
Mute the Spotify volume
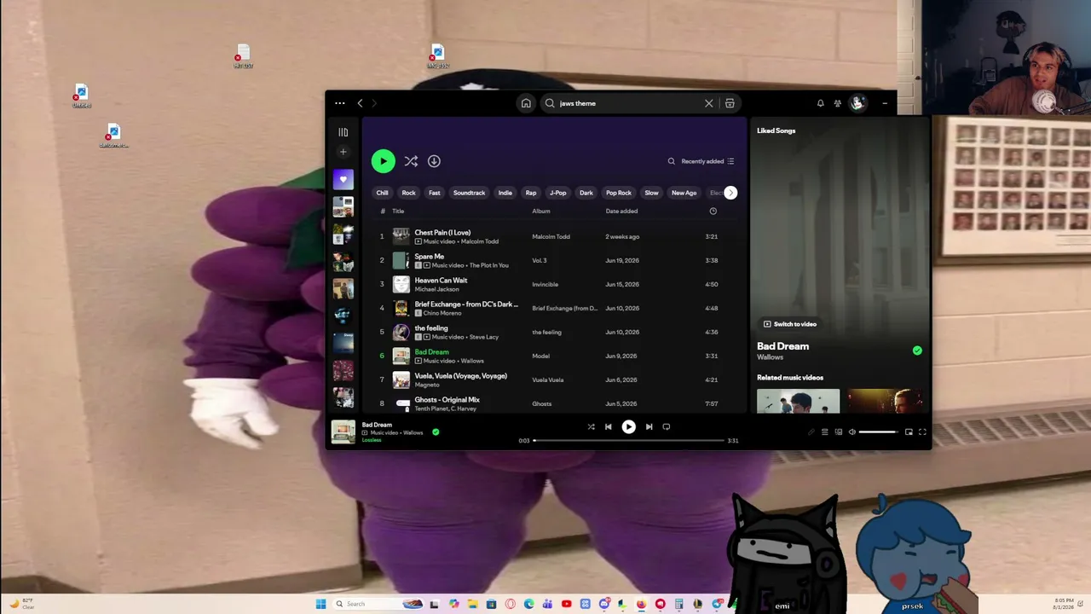[x=851, y=432]
